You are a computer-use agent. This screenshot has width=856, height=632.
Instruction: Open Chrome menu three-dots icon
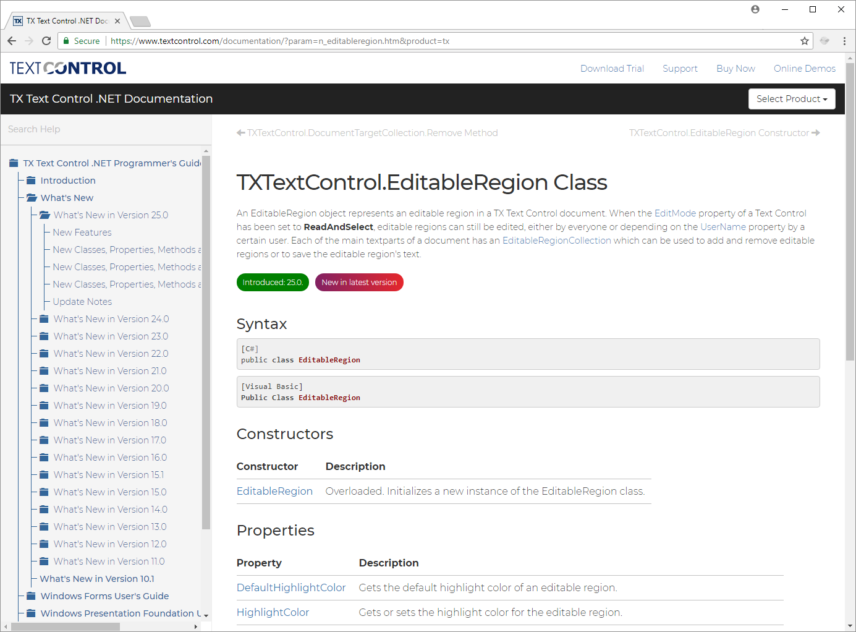[844, 41]
